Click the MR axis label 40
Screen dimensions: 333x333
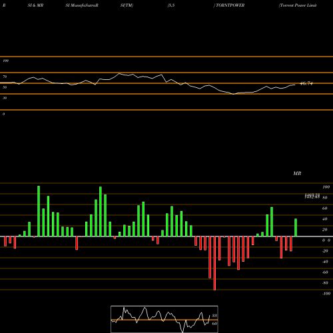click(325, 219)
